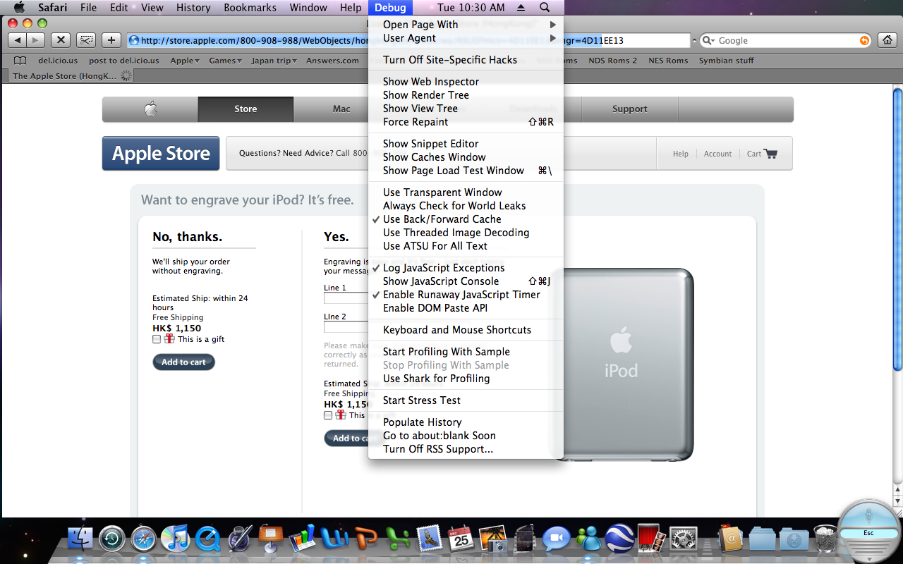The width and height of the screenshot is (903, 564).
Task: Open Spotlight search in the menu bar
Action: point(545,8)
